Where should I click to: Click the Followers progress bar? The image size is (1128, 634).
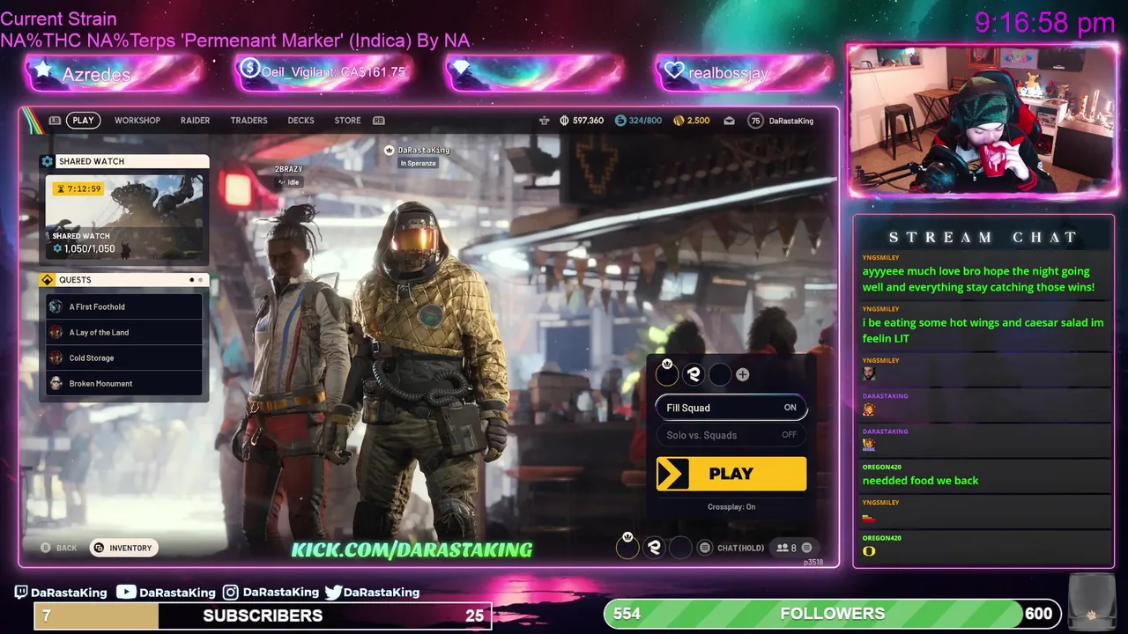[832, 614]
